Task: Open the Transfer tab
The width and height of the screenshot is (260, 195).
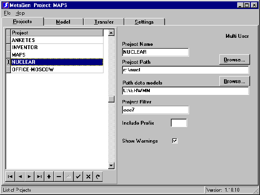Action: click(104, 22)
